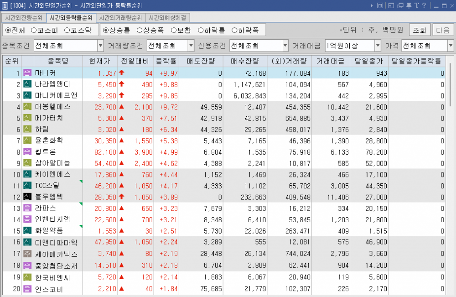Click the 신 badge beside 블루엠텍
The width and height of the screenshot is (456, 297).
point(27,197)
